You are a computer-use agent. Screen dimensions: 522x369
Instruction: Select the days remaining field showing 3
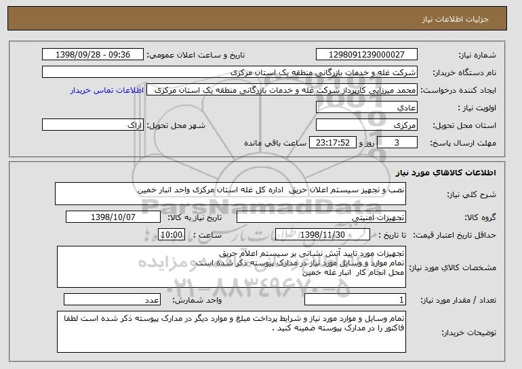click(x=397, y=143)
